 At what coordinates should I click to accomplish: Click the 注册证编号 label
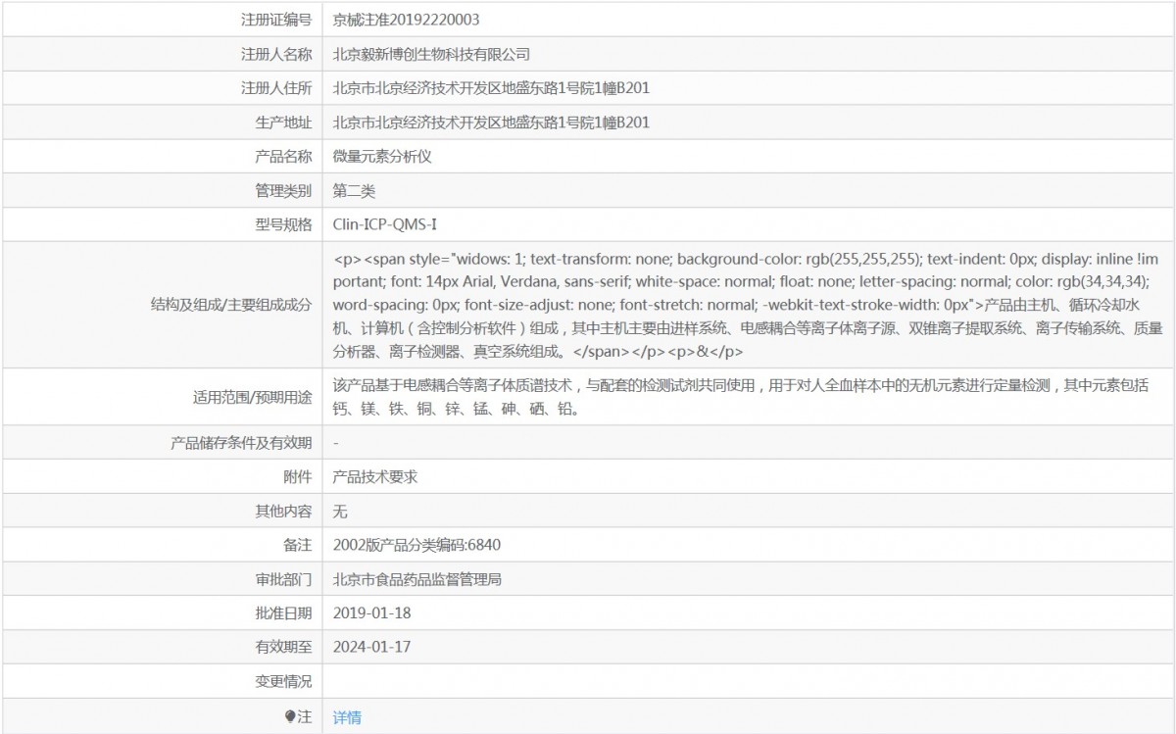click(276, 20)
